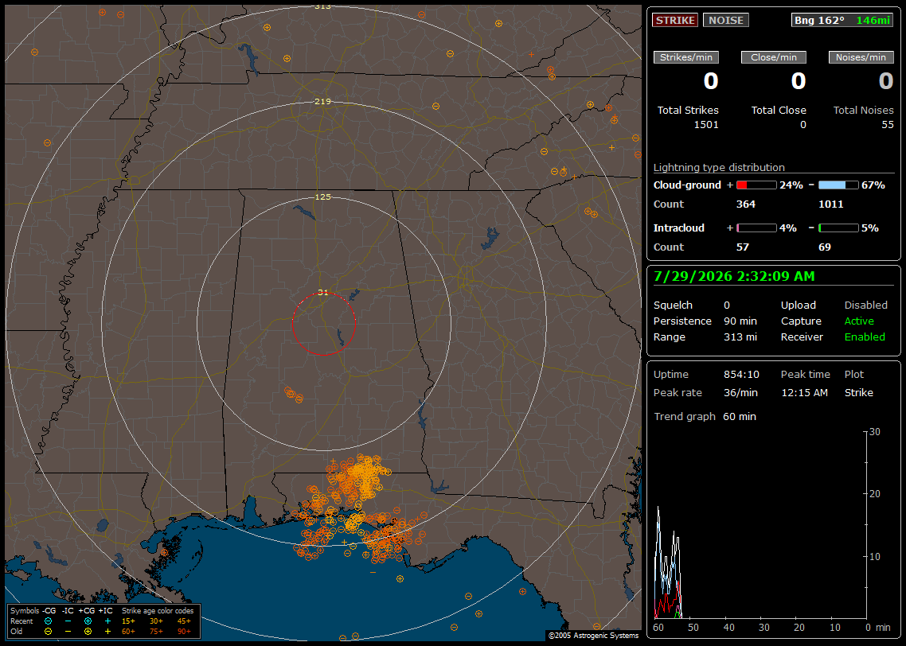Image resolution: width=906 pixels, height=646 pixels.
Task: Click the negative cloud-ground count 1011
Action: click(x=831, y=204)
